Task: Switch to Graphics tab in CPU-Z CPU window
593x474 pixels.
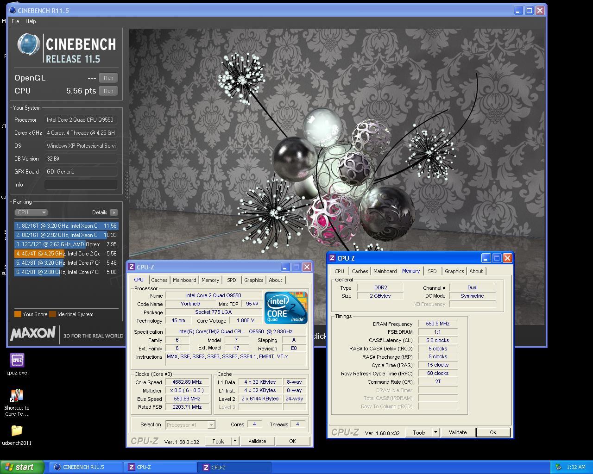Action: [254, 280]
